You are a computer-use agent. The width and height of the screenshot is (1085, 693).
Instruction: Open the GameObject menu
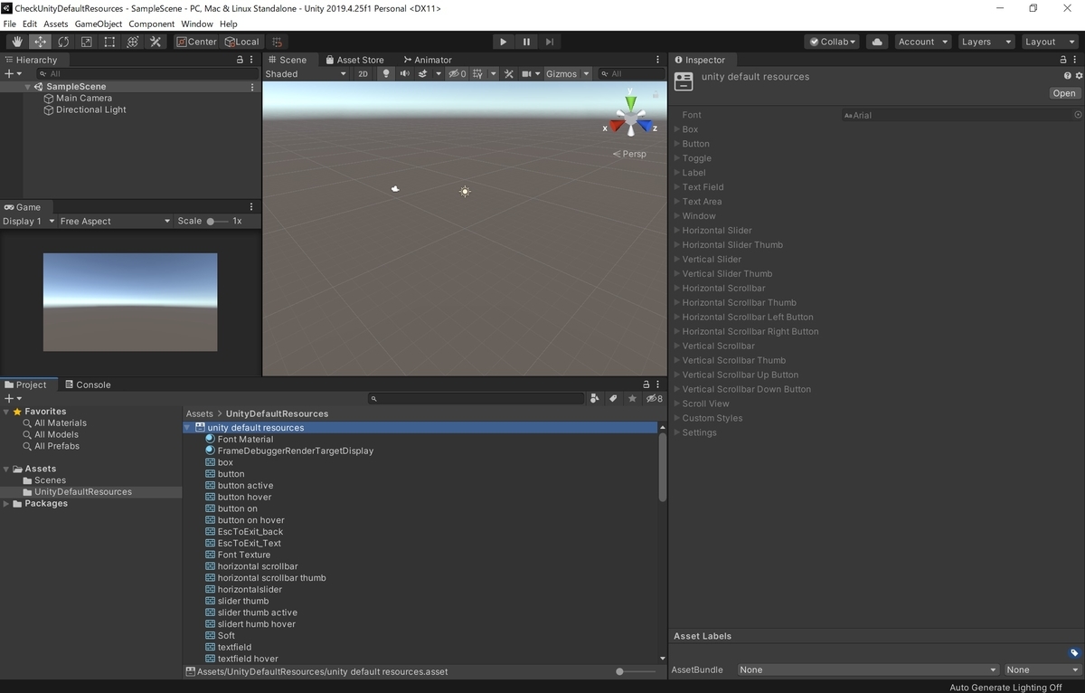[x=98, y=24]
